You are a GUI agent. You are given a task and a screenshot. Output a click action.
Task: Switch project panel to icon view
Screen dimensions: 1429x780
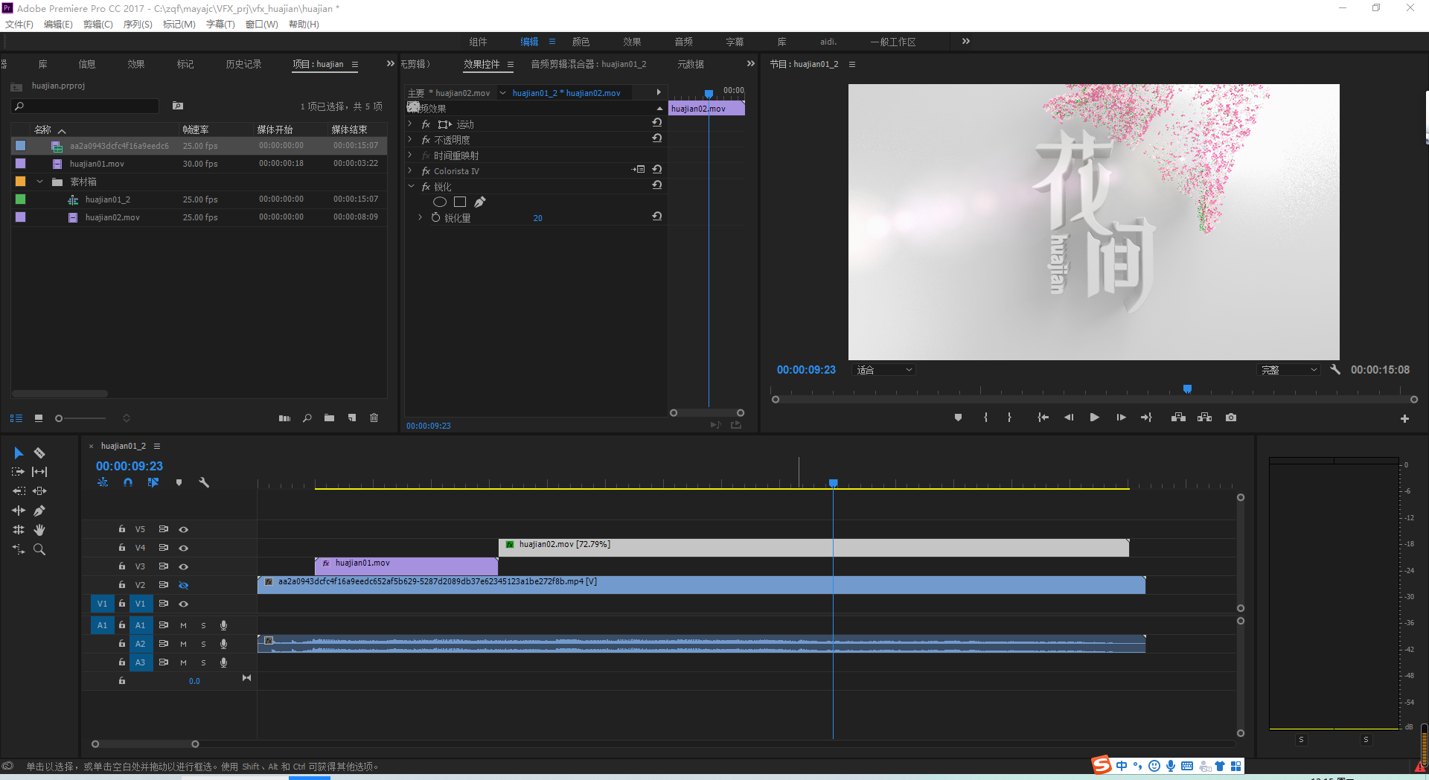pos(39,418)
